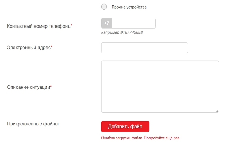The image size is (241, 142).
Task: Click the "Описание ситуации" label
Action: click(28, 87)
